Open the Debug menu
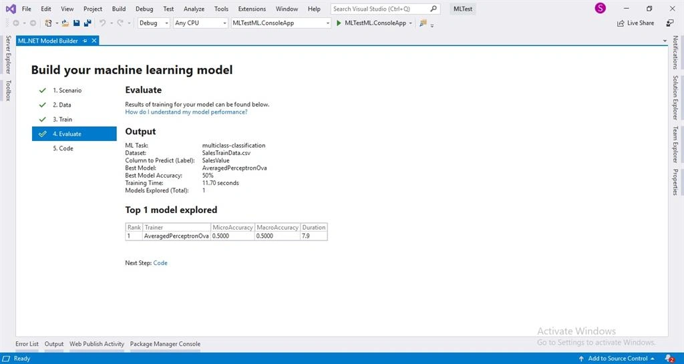684x364 pixels. (144, 9)
